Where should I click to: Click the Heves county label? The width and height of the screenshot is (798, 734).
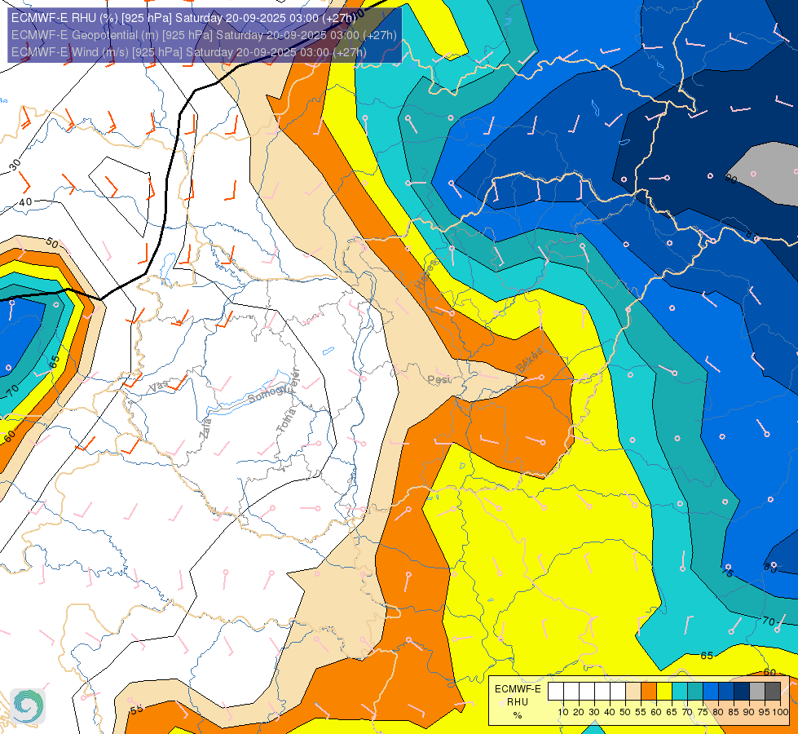coord(426,274)
